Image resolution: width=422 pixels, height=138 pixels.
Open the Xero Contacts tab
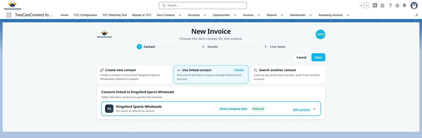pyautogui.click(x=166, y=15)
